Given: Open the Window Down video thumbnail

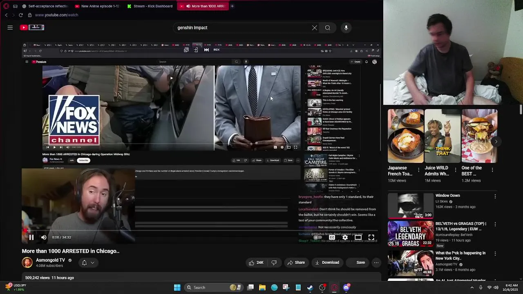Looking at the screenshot, I should click(410, 206).
